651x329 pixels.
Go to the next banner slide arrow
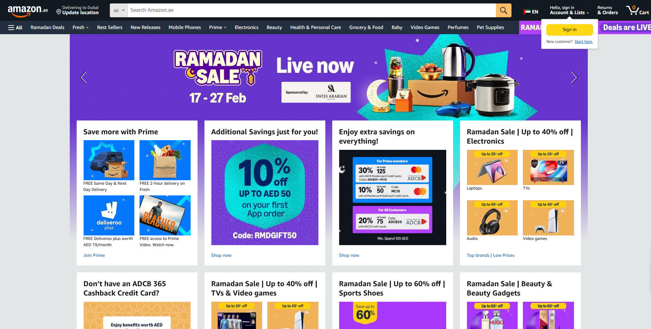pyautogui.click(x=574, y=77)
